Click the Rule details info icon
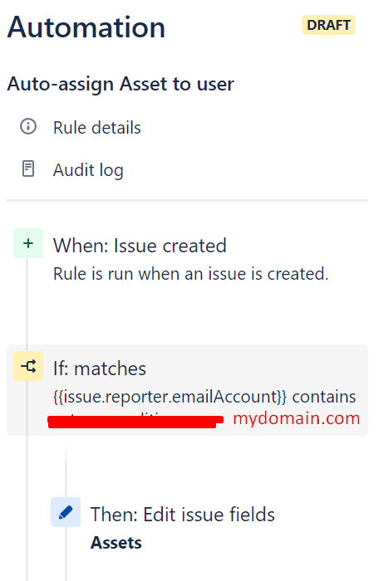 click(x=28, y=126)
